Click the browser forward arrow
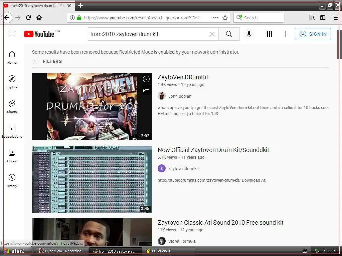 point(18,18)
